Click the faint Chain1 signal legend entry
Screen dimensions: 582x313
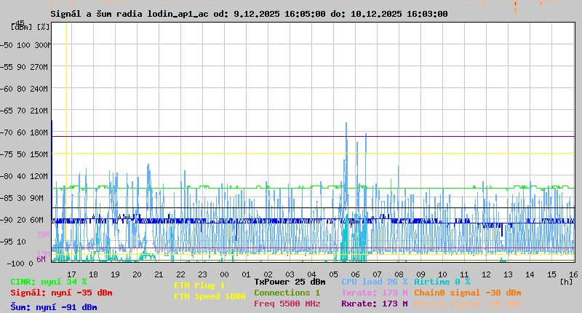tap(467, 304)
